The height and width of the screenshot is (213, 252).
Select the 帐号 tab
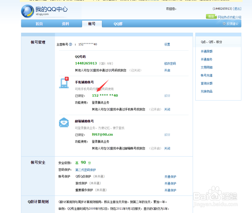pos(92,24)
